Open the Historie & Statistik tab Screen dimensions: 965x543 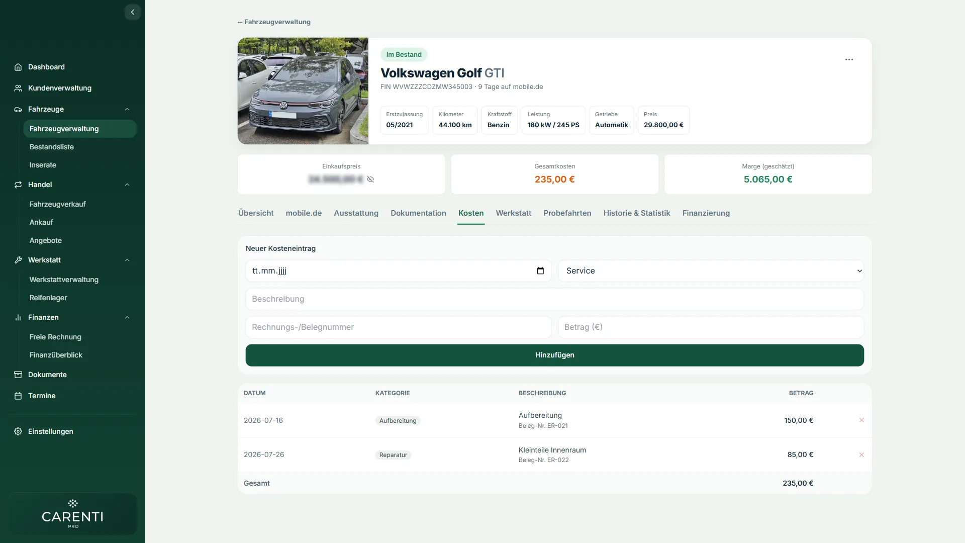pos(637,213)
